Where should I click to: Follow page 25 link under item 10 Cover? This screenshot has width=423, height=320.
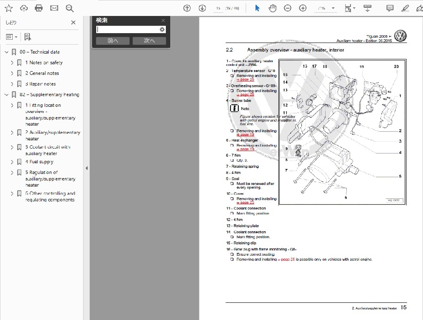pyautogui.click(x=246, y=203)
